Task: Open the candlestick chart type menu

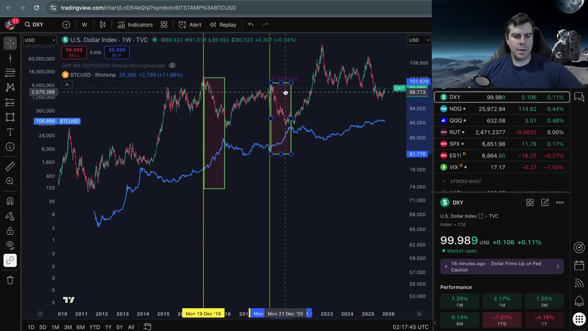Action: coord(103,24)
